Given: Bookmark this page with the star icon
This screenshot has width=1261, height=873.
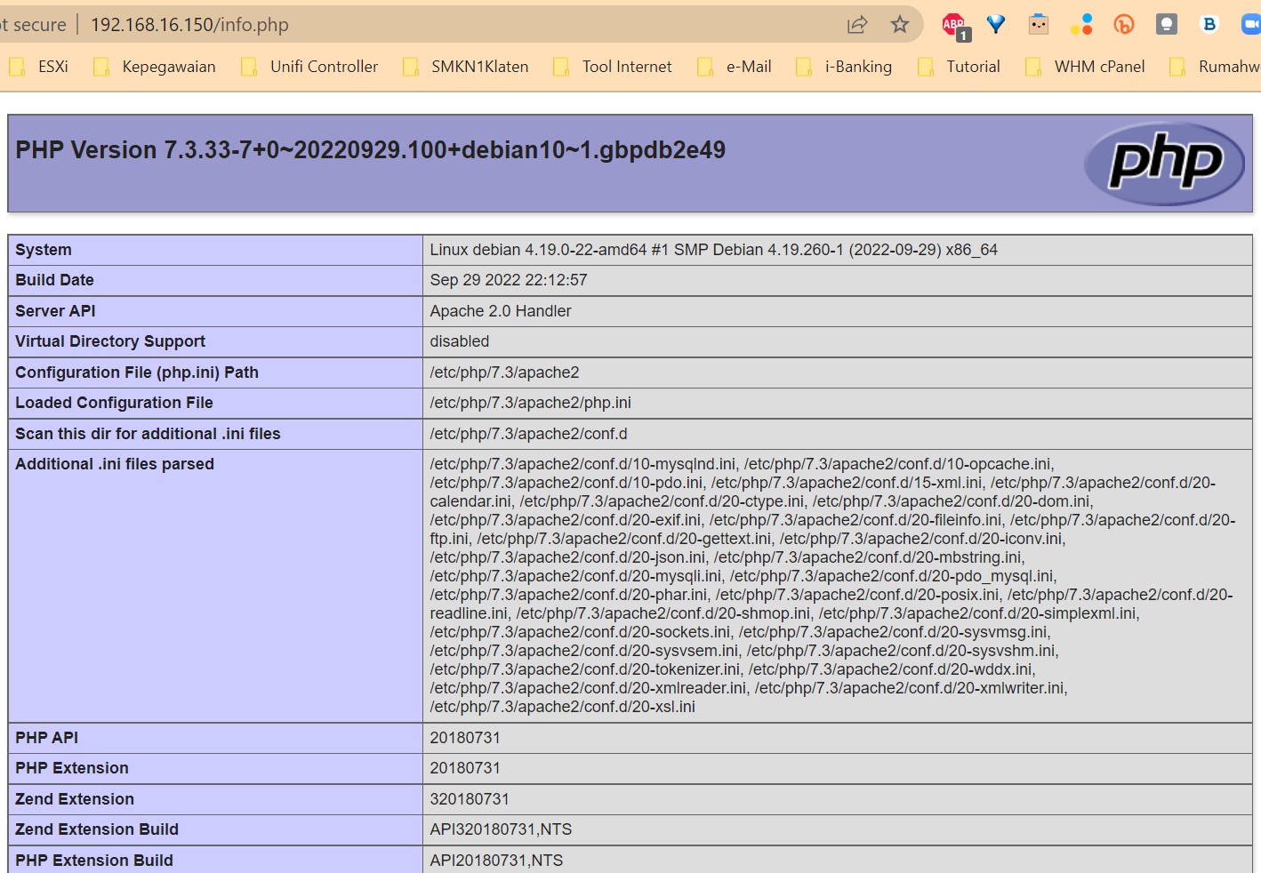Looking at the screenshot, I should (x=900, y=25).
